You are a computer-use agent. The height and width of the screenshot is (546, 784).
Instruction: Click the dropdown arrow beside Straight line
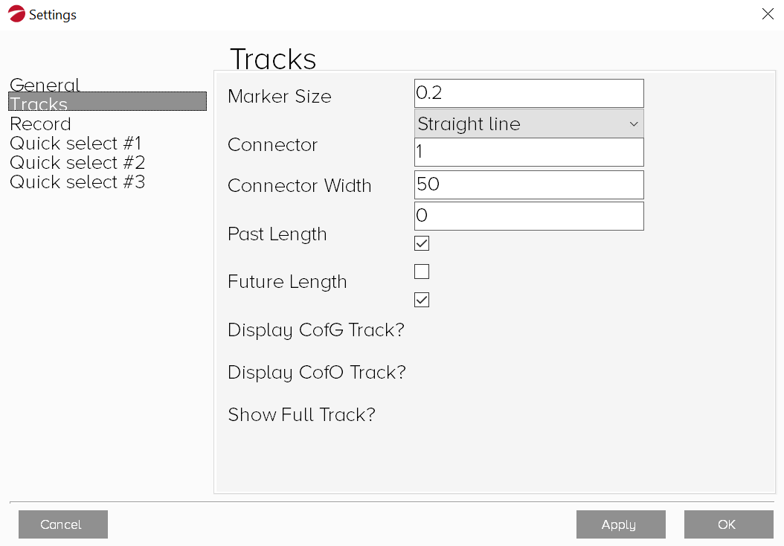tap(634, 123)
